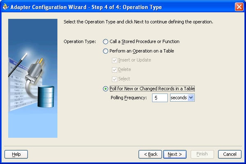Close the Adapter Configuration Wizard window
This screenshot has width=246, height=164.
[x=239, y=7]
